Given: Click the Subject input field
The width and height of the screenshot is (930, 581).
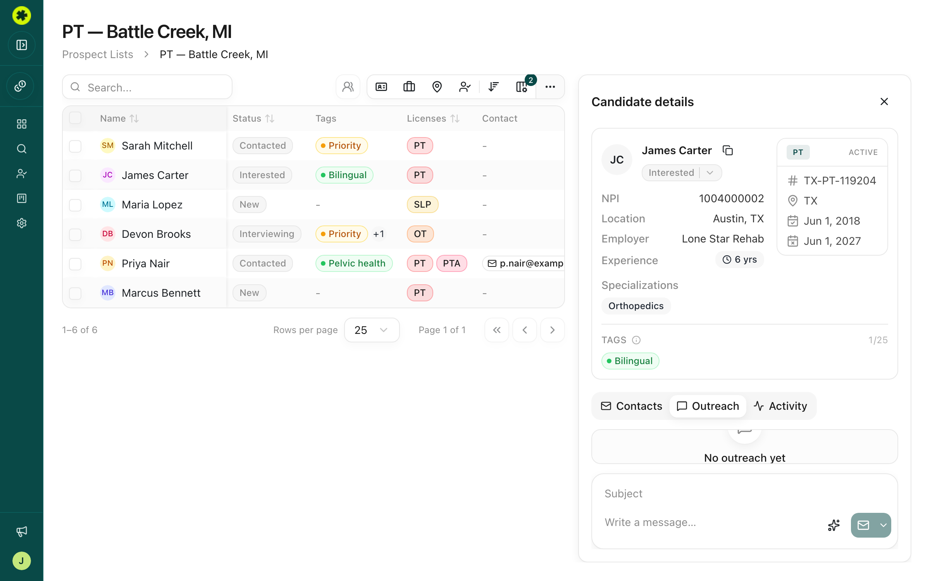Looking at the screenshot, I should (744, 493).
